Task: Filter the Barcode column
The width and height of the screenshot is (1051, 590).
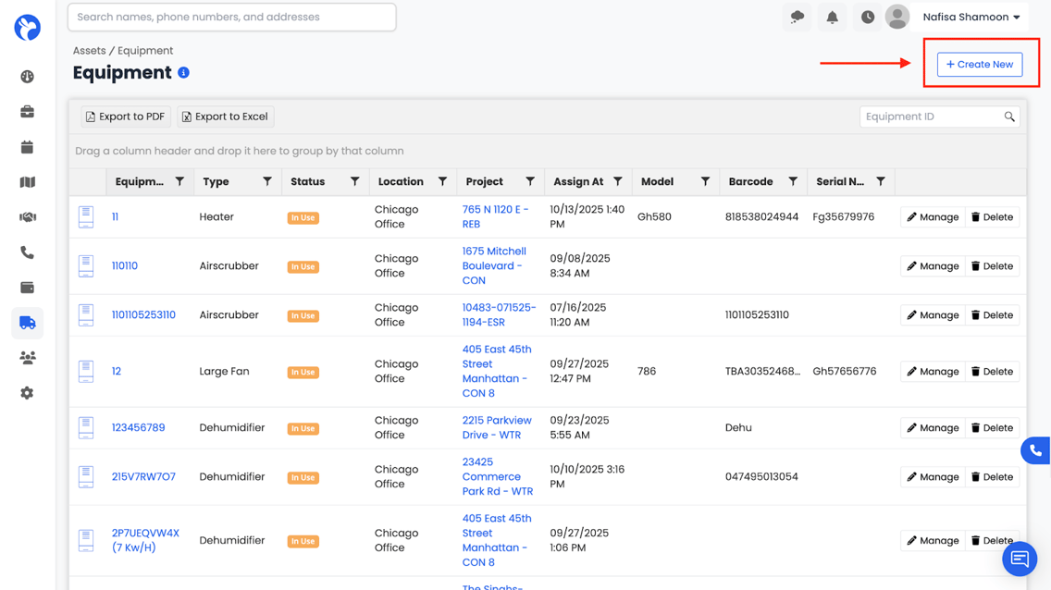Action: (793, 181)
